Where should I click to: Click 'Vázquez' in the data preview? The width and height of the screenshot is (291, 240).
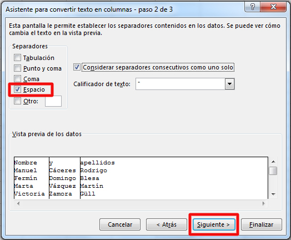pyautogui.click(x=63, y=186)
